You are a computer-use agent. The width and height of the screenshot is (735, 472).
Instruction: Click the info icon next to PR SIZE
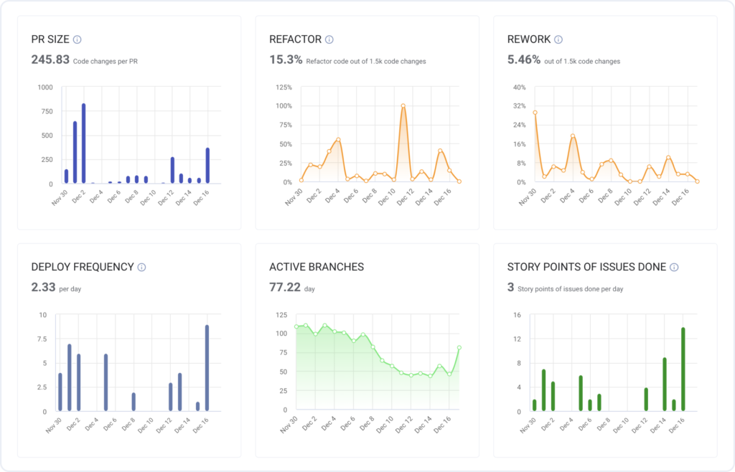click(x=78, y=39)
